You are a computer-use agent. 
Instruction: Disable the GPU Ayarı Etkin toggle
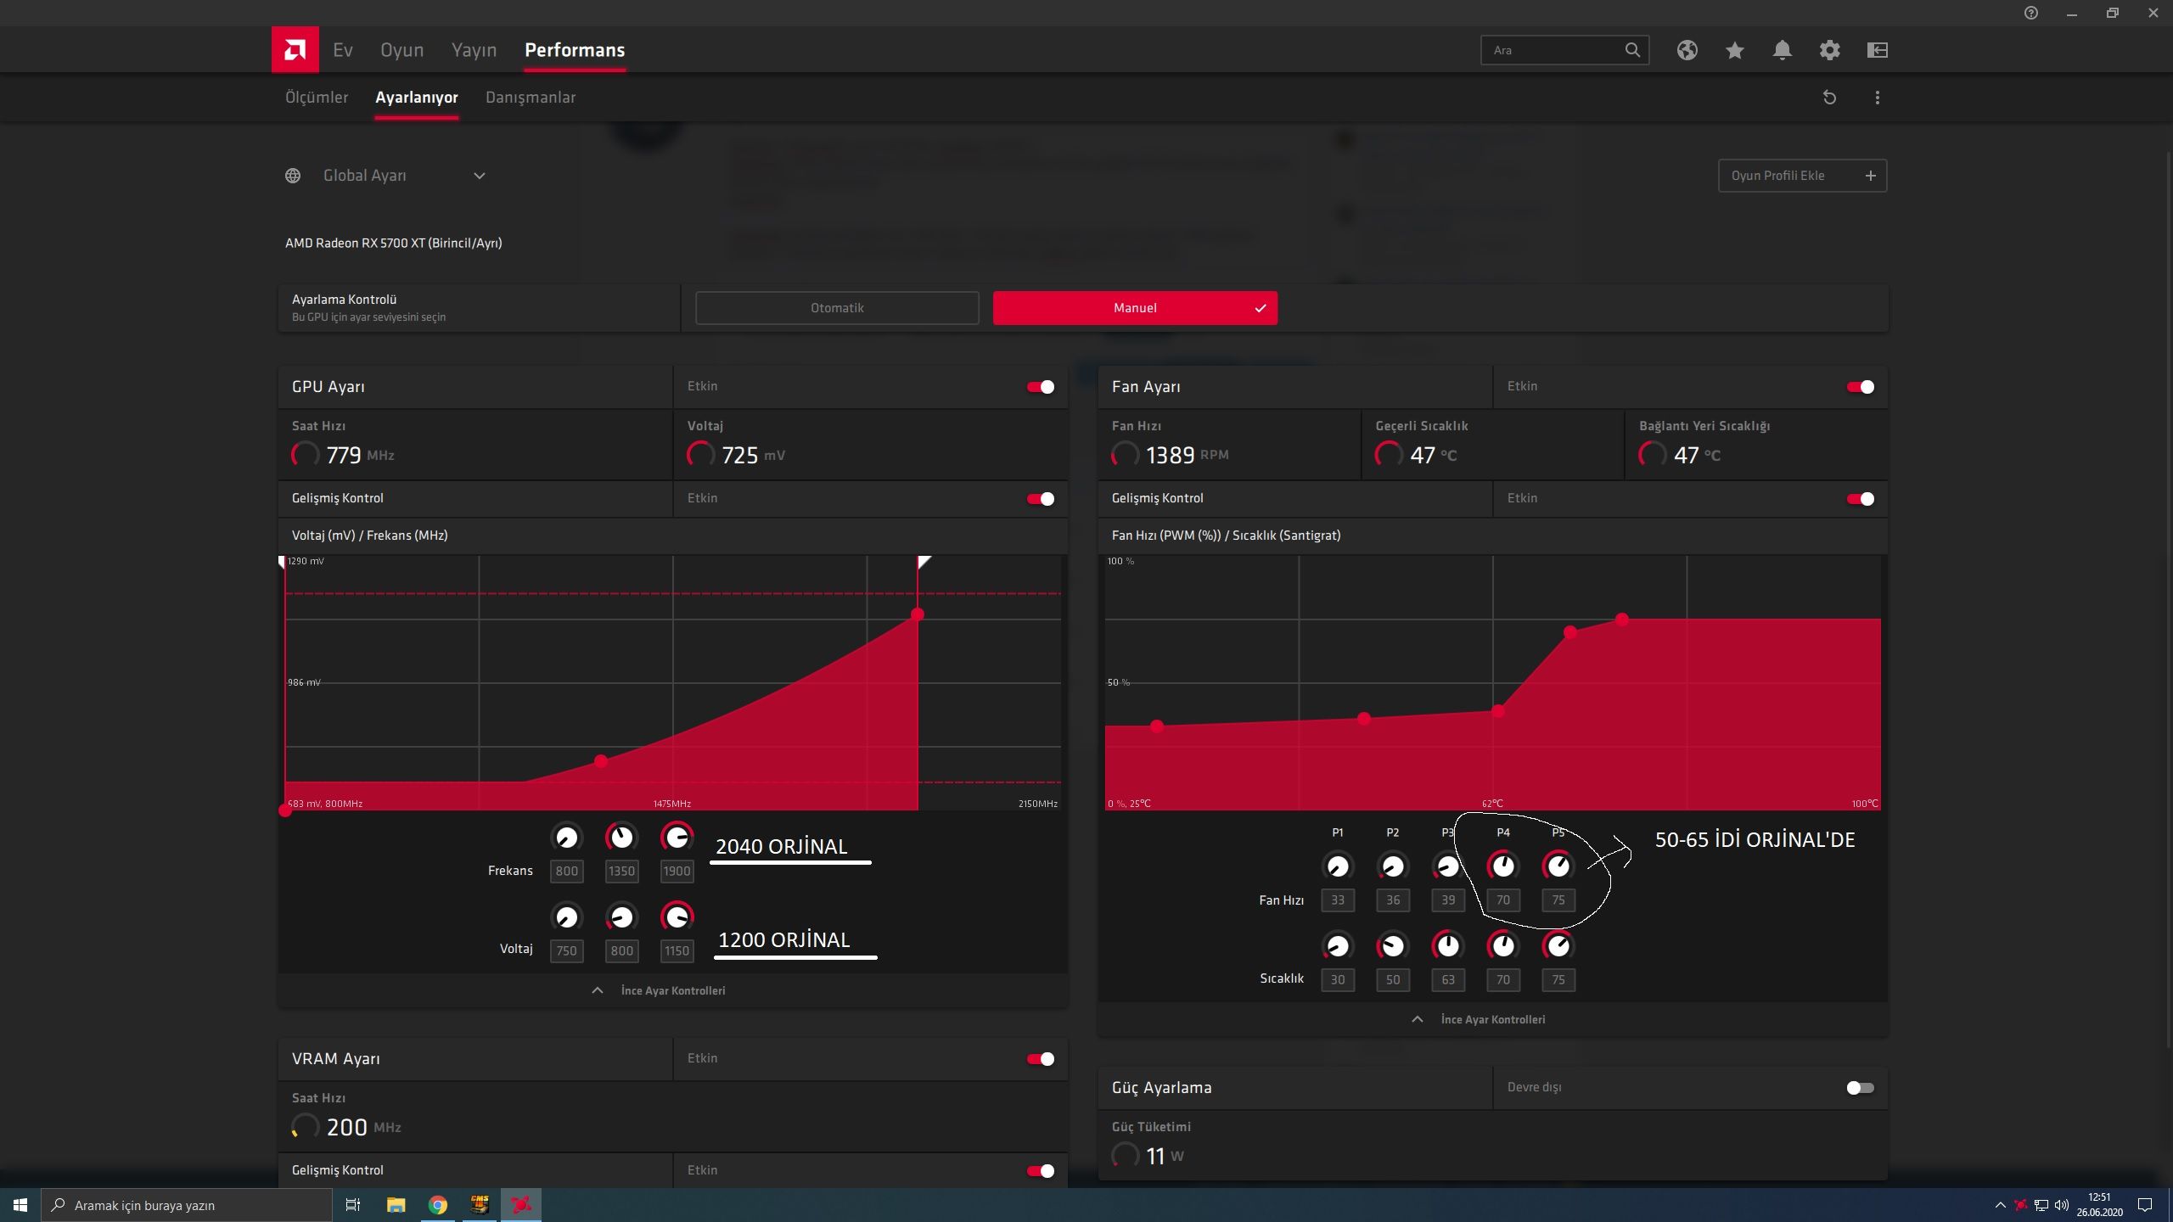click(x=1040, y=387)
